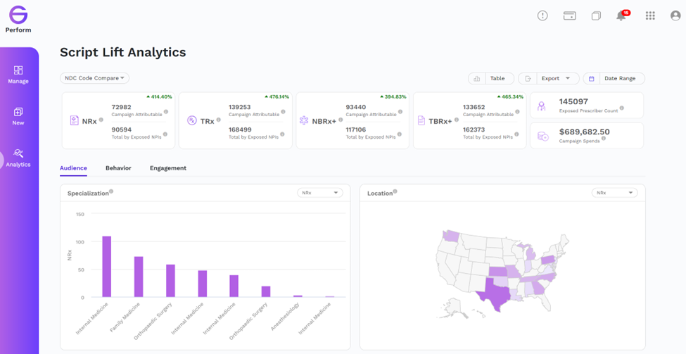686x354 pixels.
Task: Open the Location NRx metric dropdown
Action: (x=615, y=193)
